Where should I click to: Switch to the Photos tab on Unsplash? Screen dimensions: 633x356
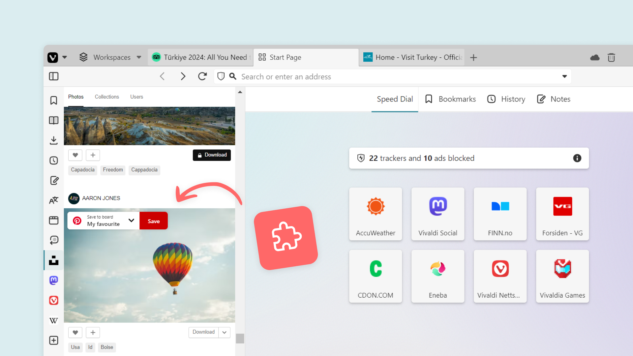tap(75, 97)
